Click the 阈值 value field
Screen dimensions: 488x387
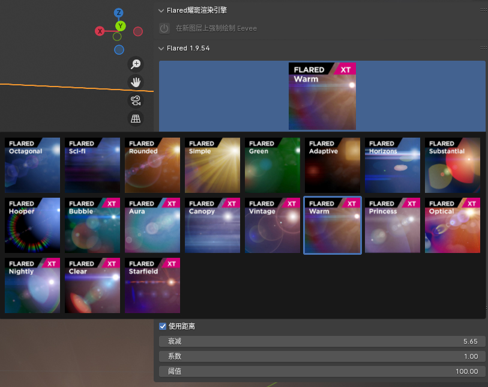322,371
